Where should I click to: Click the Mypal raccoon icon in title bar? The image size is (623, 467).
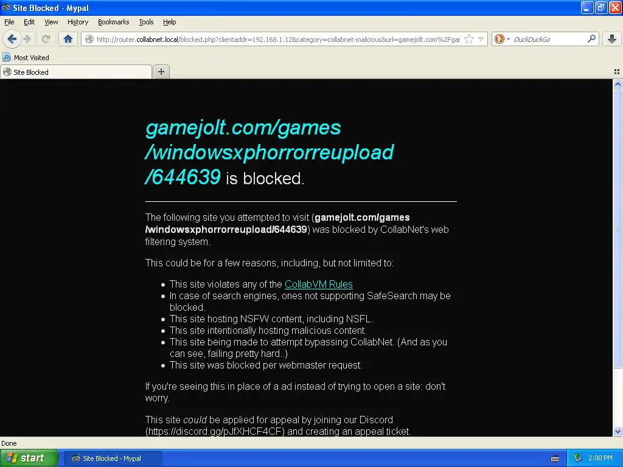coord(6,7)
